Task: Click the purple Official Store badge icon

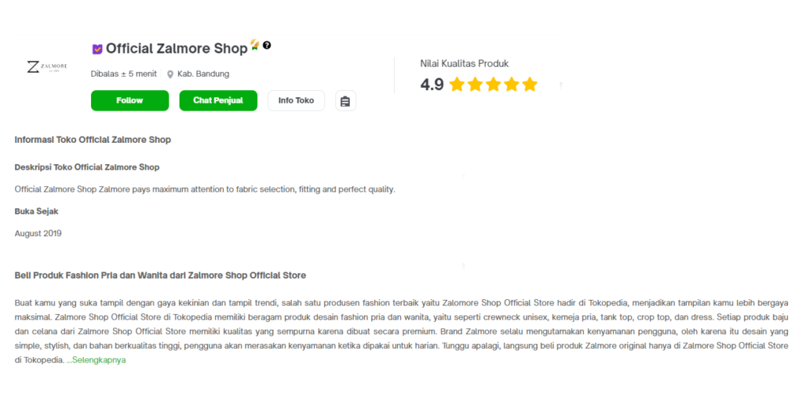Action: point(97,49)
